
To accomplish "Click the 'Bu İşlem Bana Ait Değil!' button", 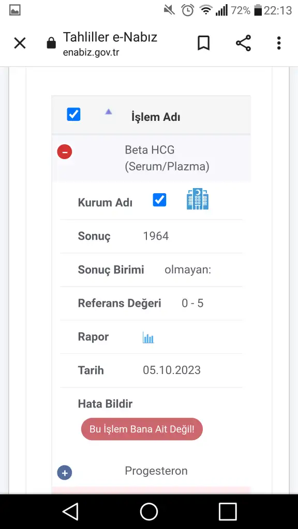I will tap(142, 429).
